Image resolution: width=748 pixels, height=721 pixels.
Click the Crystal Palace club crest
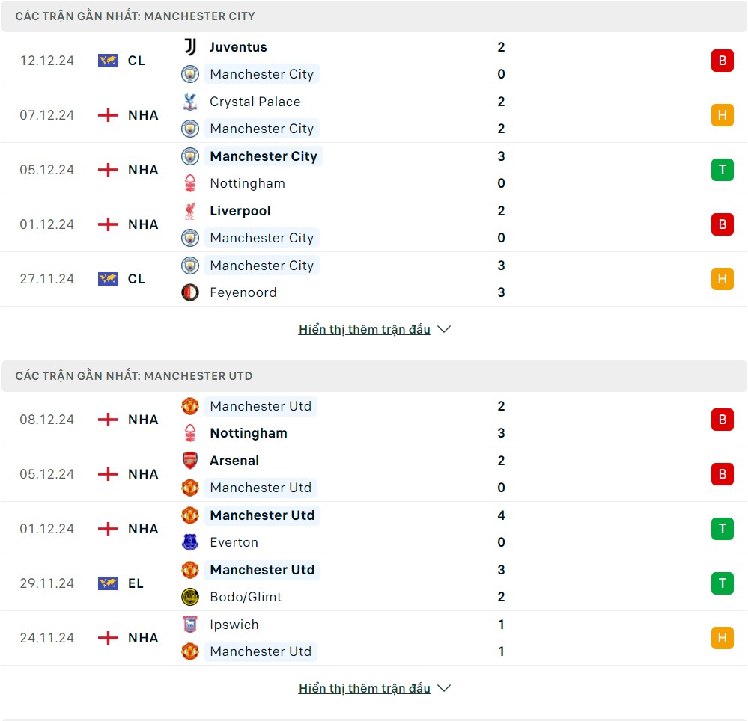point(190,102)
